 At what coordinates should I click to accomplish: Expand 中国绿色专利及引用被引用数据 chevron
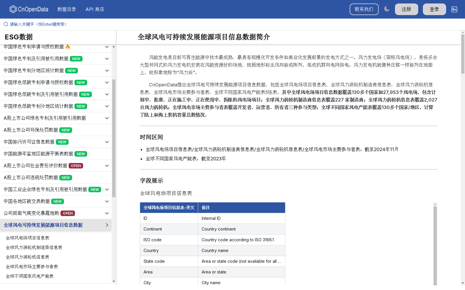[107, 59]
